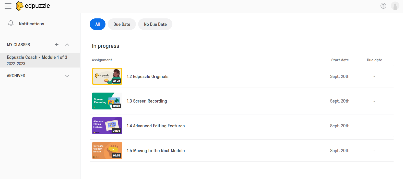
Task: Click the Due date column header
Action: 374,60
